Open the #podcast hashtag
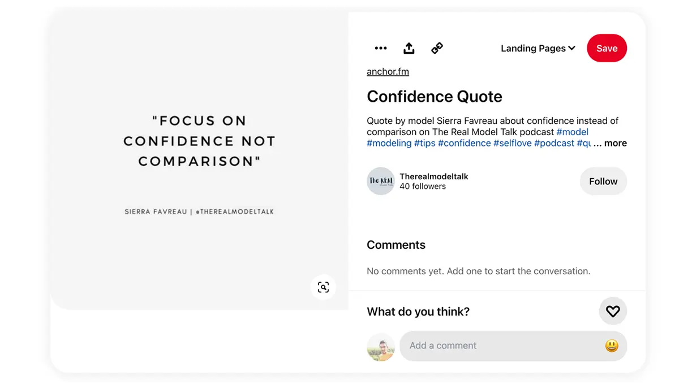The height and width of the screenshot is (384, 679). [x=554, y=143]
